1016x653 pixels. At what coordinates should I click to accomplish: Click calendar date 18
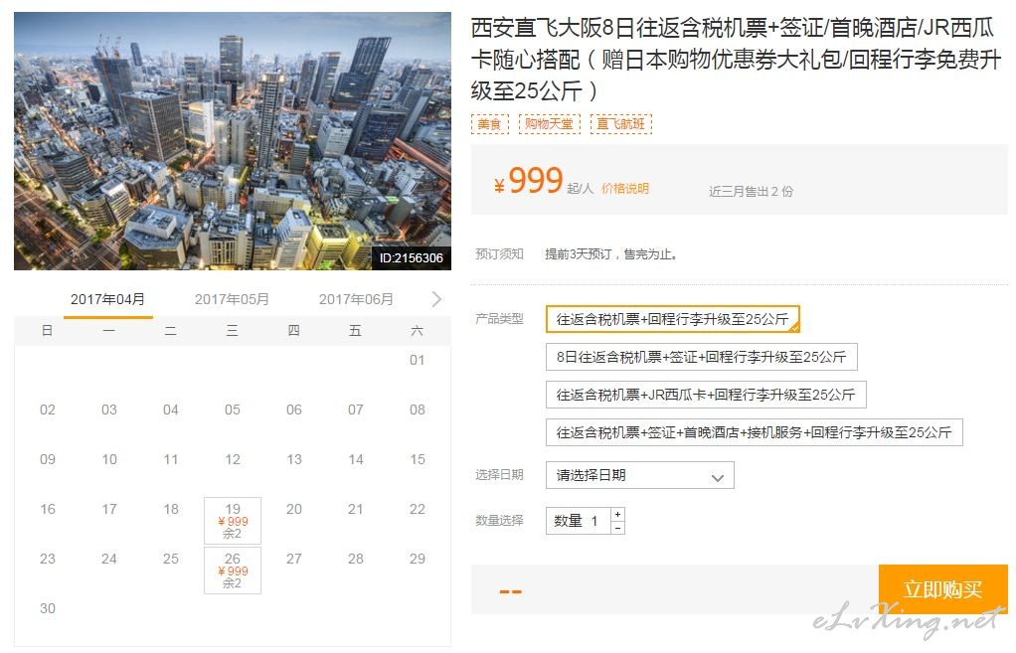point(171,509)
